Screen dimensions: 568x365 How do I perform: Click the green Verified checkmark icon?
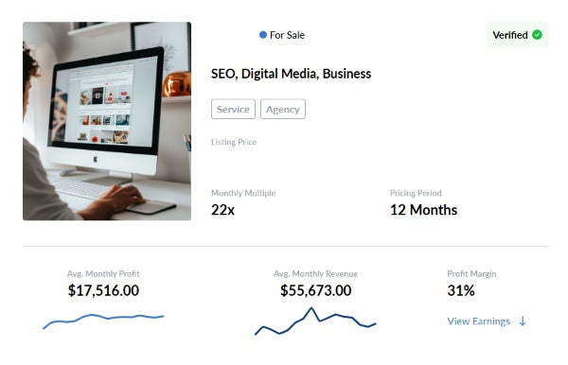(537, 35)
